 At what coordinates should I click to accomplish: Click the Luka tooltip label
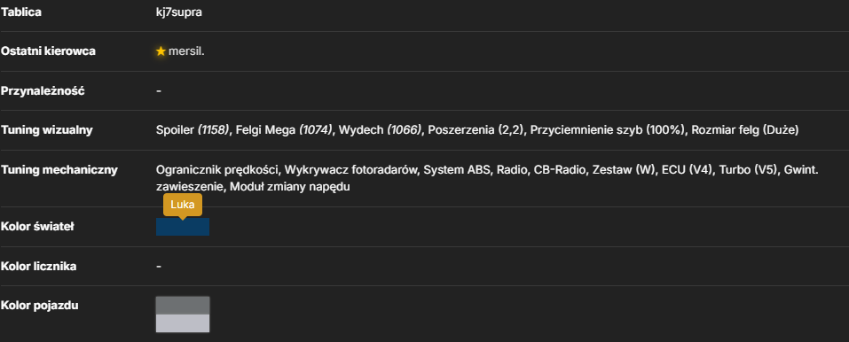coord(183,205)
